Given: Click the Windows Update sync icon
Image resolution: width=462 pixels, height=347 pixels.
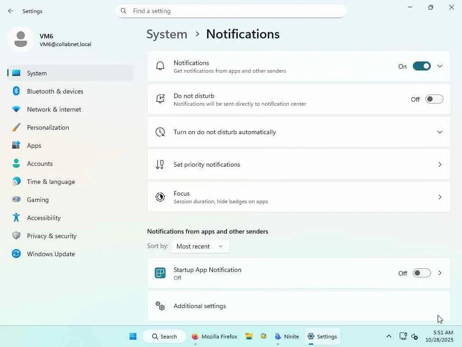Looking at the screenshot, I should (x=16, y=254).
